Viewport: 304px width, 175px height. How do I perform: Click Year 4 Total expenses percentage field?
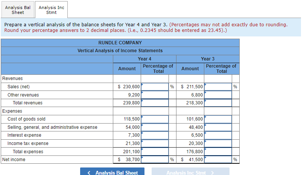pos(155,152)
